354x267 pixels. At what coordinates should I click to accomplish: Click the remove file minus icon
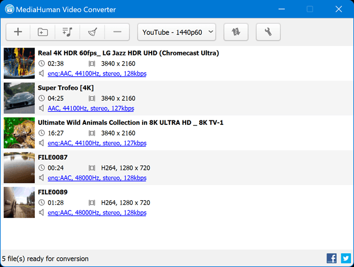click(117, 32)
